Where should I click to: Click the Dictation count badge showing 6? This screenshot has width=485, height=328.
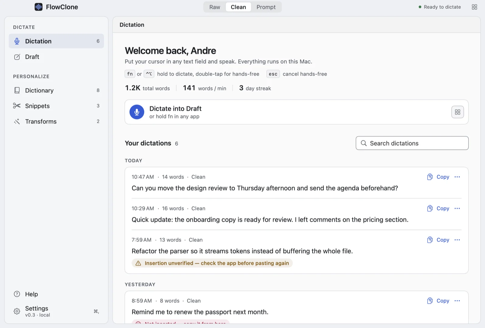[98, 41]
